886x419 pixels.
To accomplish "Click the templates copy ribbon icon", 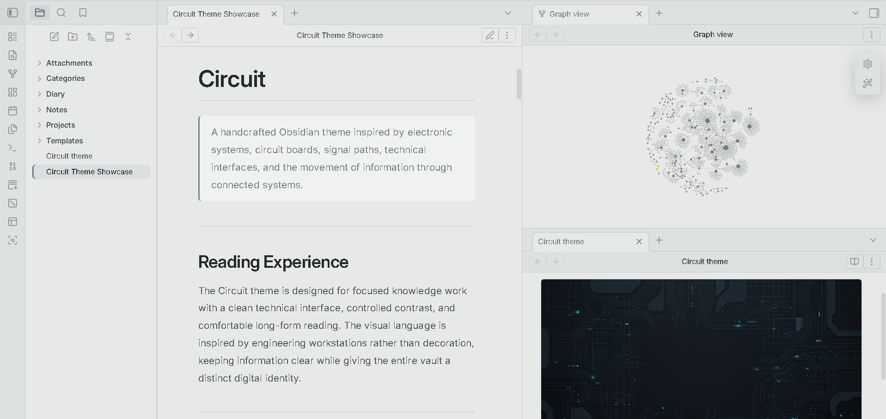I will tap(13, 129).
